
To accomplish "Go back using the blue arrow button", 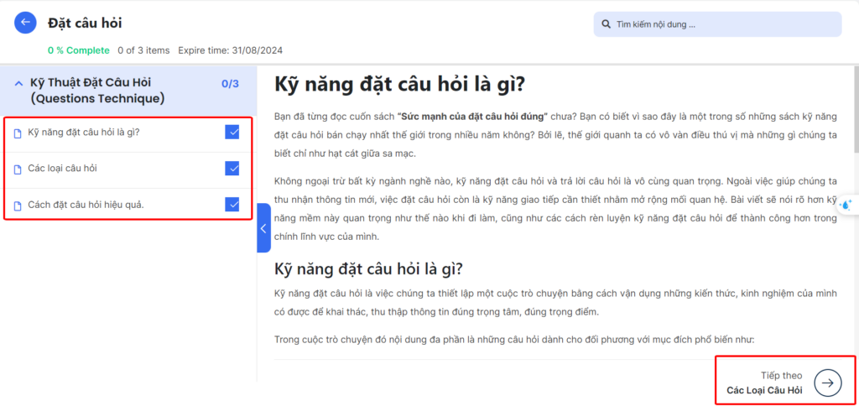I will pyautogui.click(x=25, y=23).
